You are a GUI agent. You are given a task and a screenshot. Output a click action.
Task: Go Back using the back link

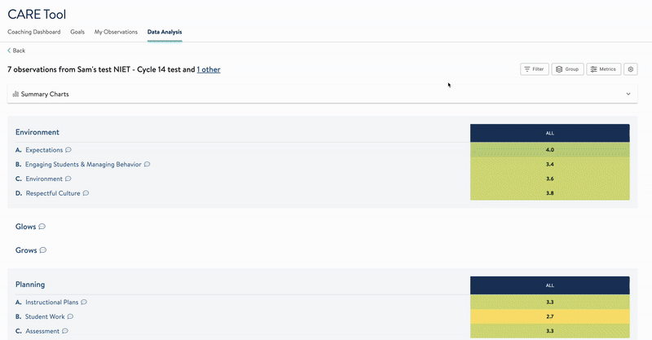click(x=17, y=51)
